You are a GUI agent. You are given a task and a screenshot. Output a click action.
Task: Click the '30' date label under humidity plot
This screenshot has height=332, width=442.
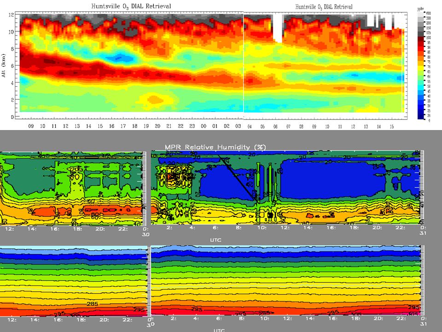[x=146, y=234]
